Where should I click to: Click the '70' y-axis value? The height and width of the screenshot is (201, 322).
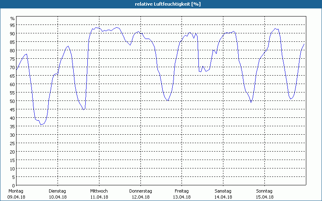[x=12, y=67]
